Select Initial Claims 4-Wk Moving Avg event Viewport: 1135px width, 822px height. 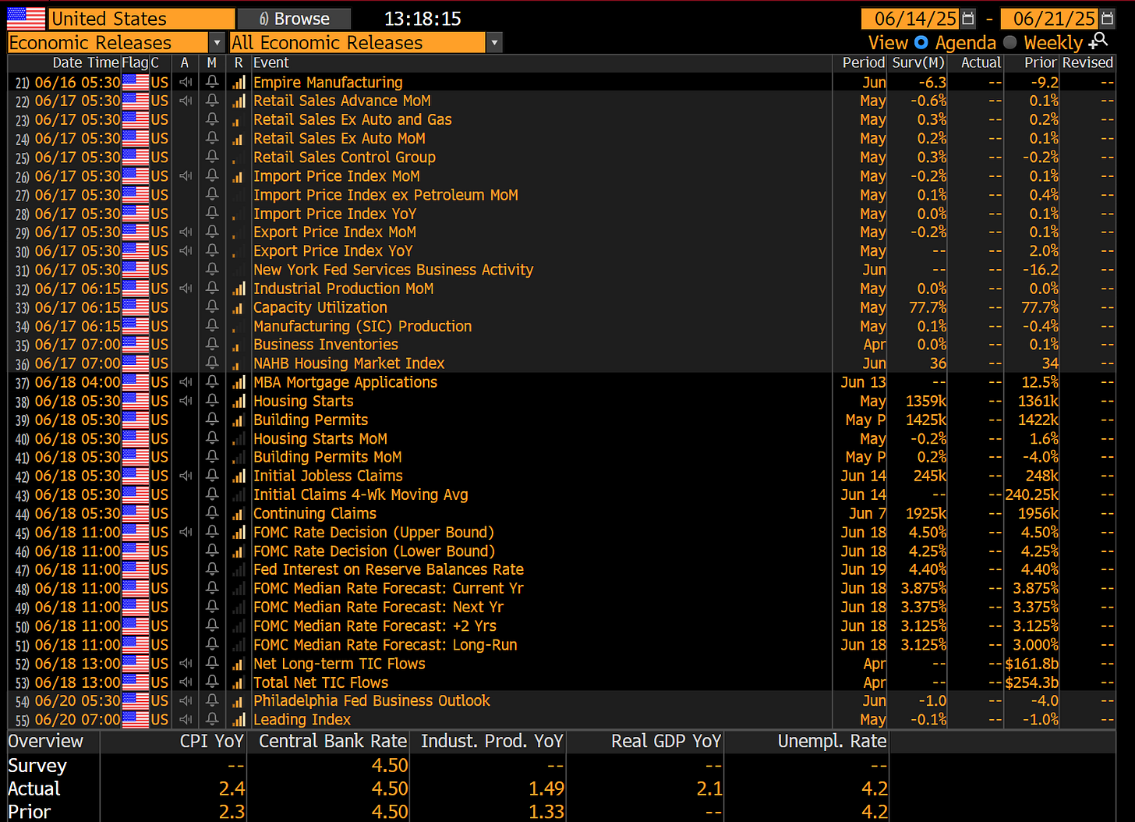pyautogui.click(x=361, y=494)
